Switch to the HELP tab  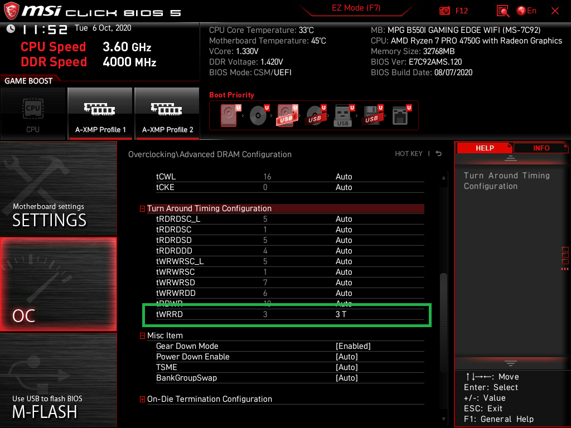pyautogui.click(x=485, y=148)
